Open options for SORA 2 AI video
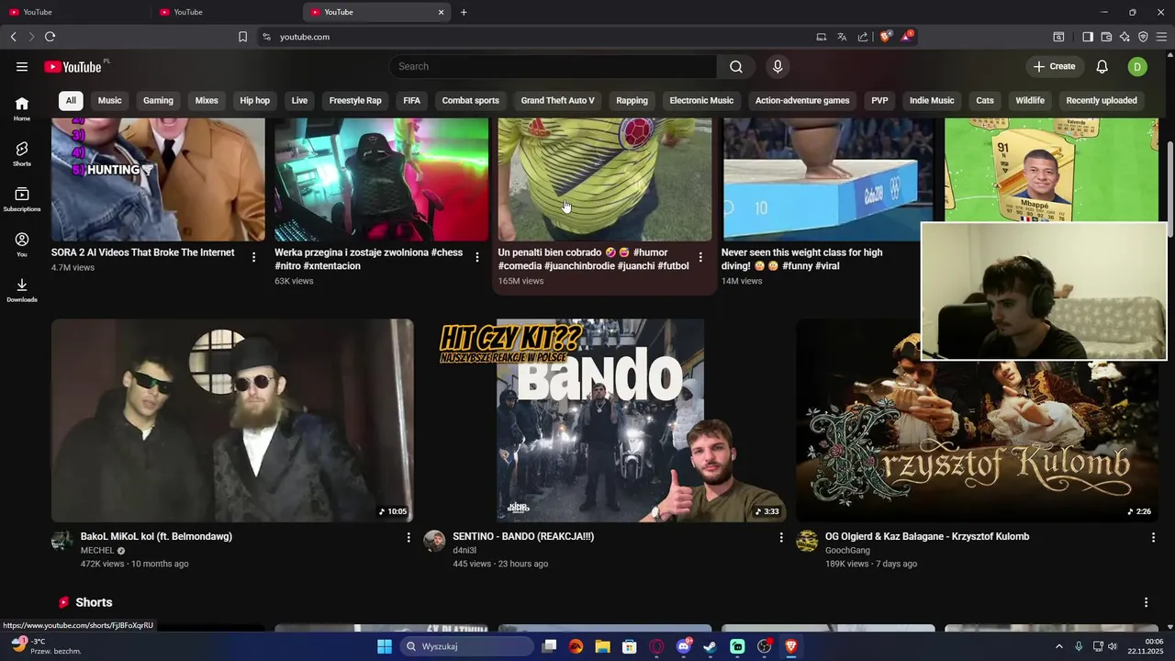This screenshot has height=661, width=1175. coord(254,257)
